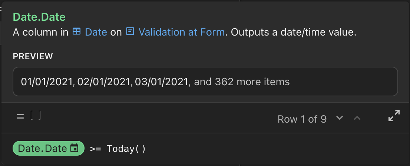This screenshot has height=166, width=410.
Task: Click the 02/01/2021 preview value
Action: [x=103, y=82]
